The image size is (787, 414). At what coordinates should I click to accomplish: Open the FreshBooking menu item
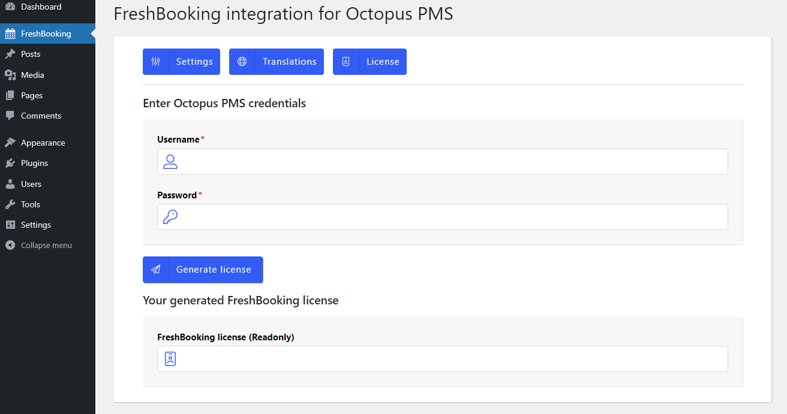pos(47,34)
